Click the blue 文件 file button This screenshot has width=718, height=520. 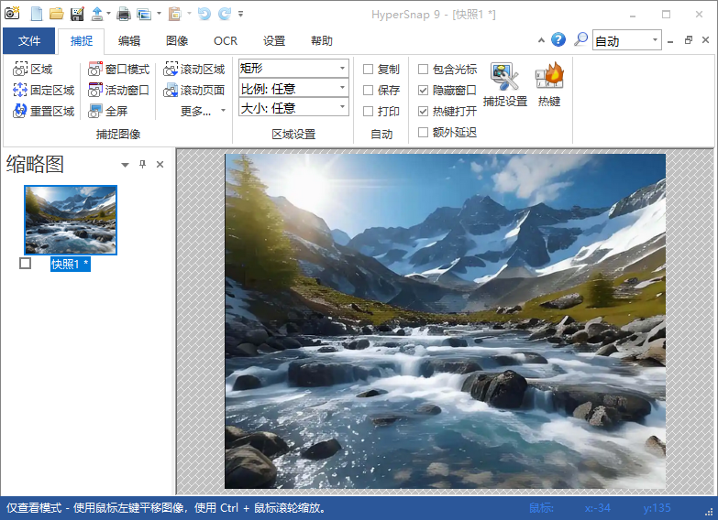point(29,41)
